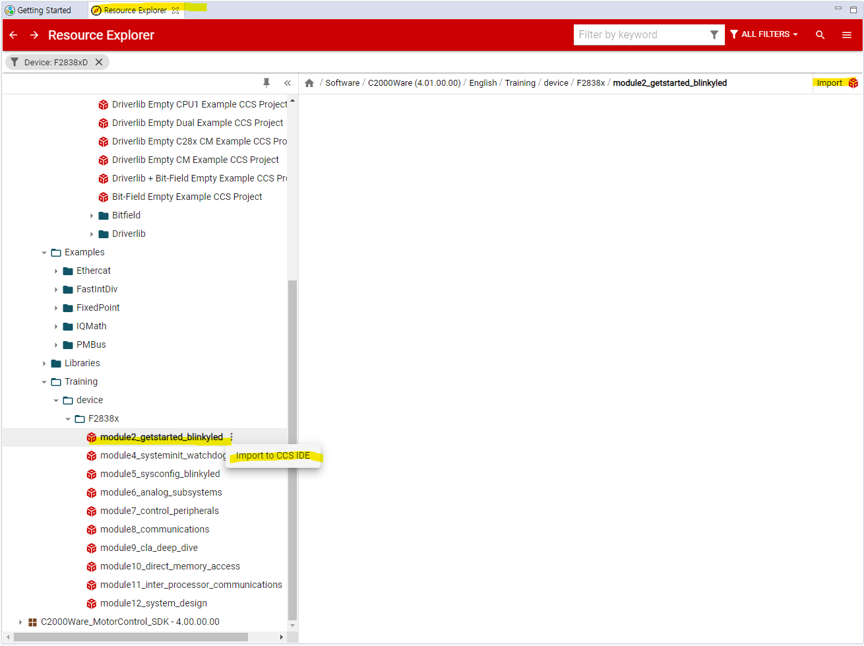Expand the C2000Ware_MotorControl_SDK node arrow
The height and width of the screenshot is (646, 864).
click(x=20, y=622)
